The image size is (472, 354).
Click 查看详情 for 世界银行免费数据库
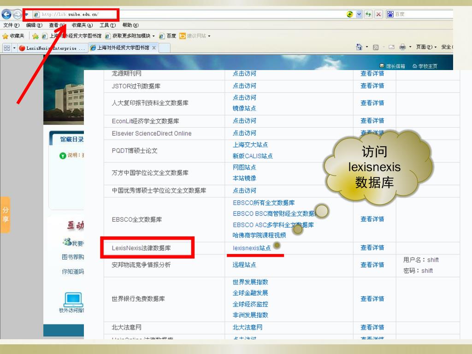[372, 299]
